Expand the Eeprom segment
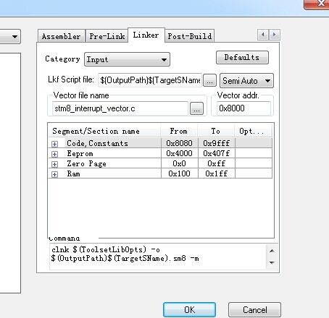329x318 pixels. pyautogui.click(x=54, y=154)
